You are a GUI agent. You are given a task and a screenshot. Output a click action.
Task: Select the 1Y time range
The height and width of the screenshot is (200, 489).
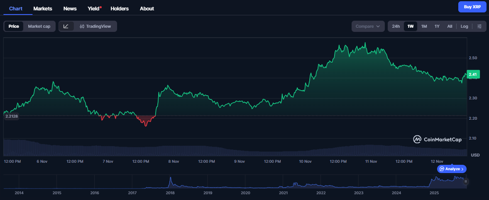[437, 27]
